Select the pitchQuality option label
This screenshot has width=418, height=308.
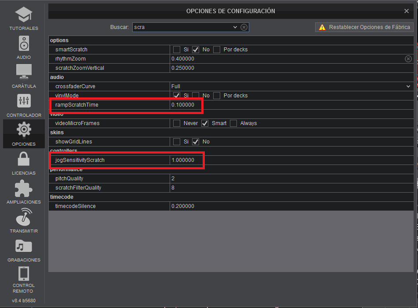point(69,179)
